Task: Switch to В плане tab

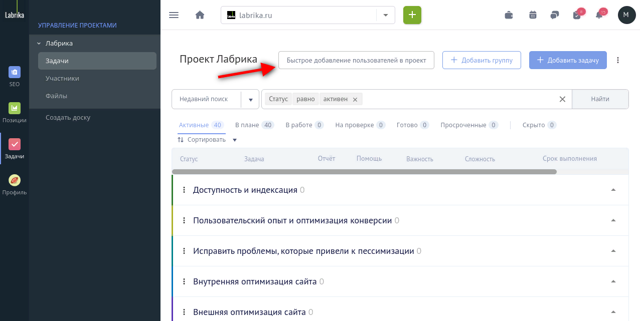Action: point(254,125)
